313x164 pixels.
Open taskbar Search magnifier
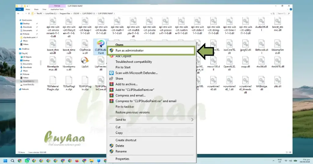(12, 161)
